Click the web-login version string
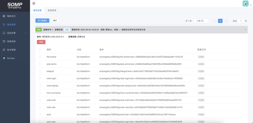This screenshot has width=253, height=123. point(141,79)
